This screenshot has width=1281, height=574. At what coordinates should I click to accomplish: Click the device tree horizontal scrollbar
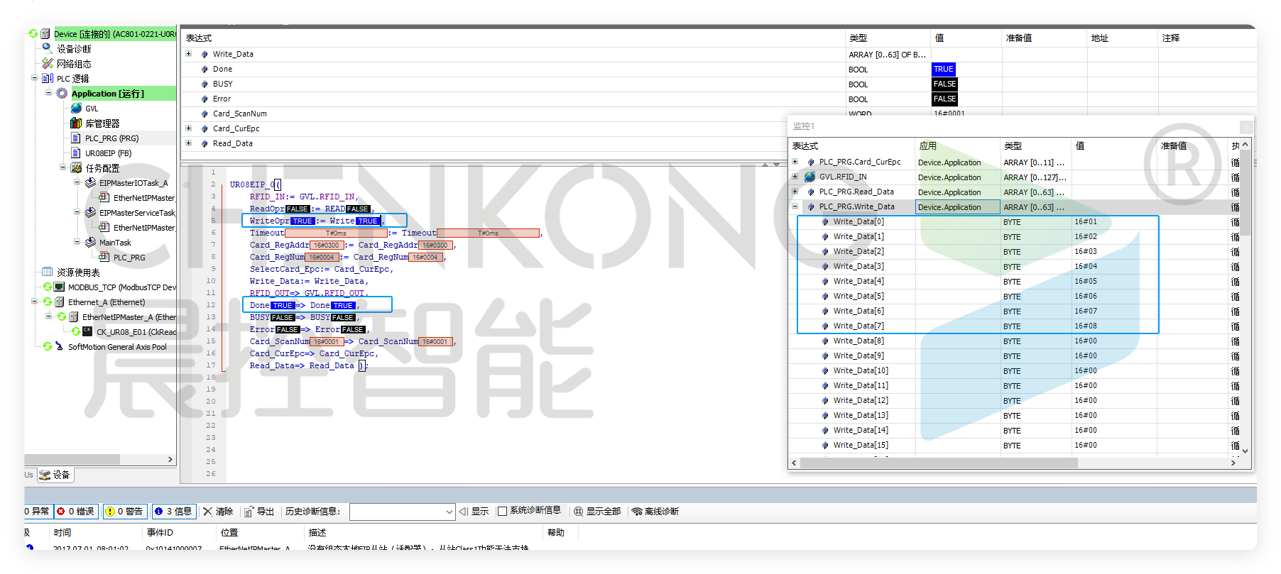72,459
